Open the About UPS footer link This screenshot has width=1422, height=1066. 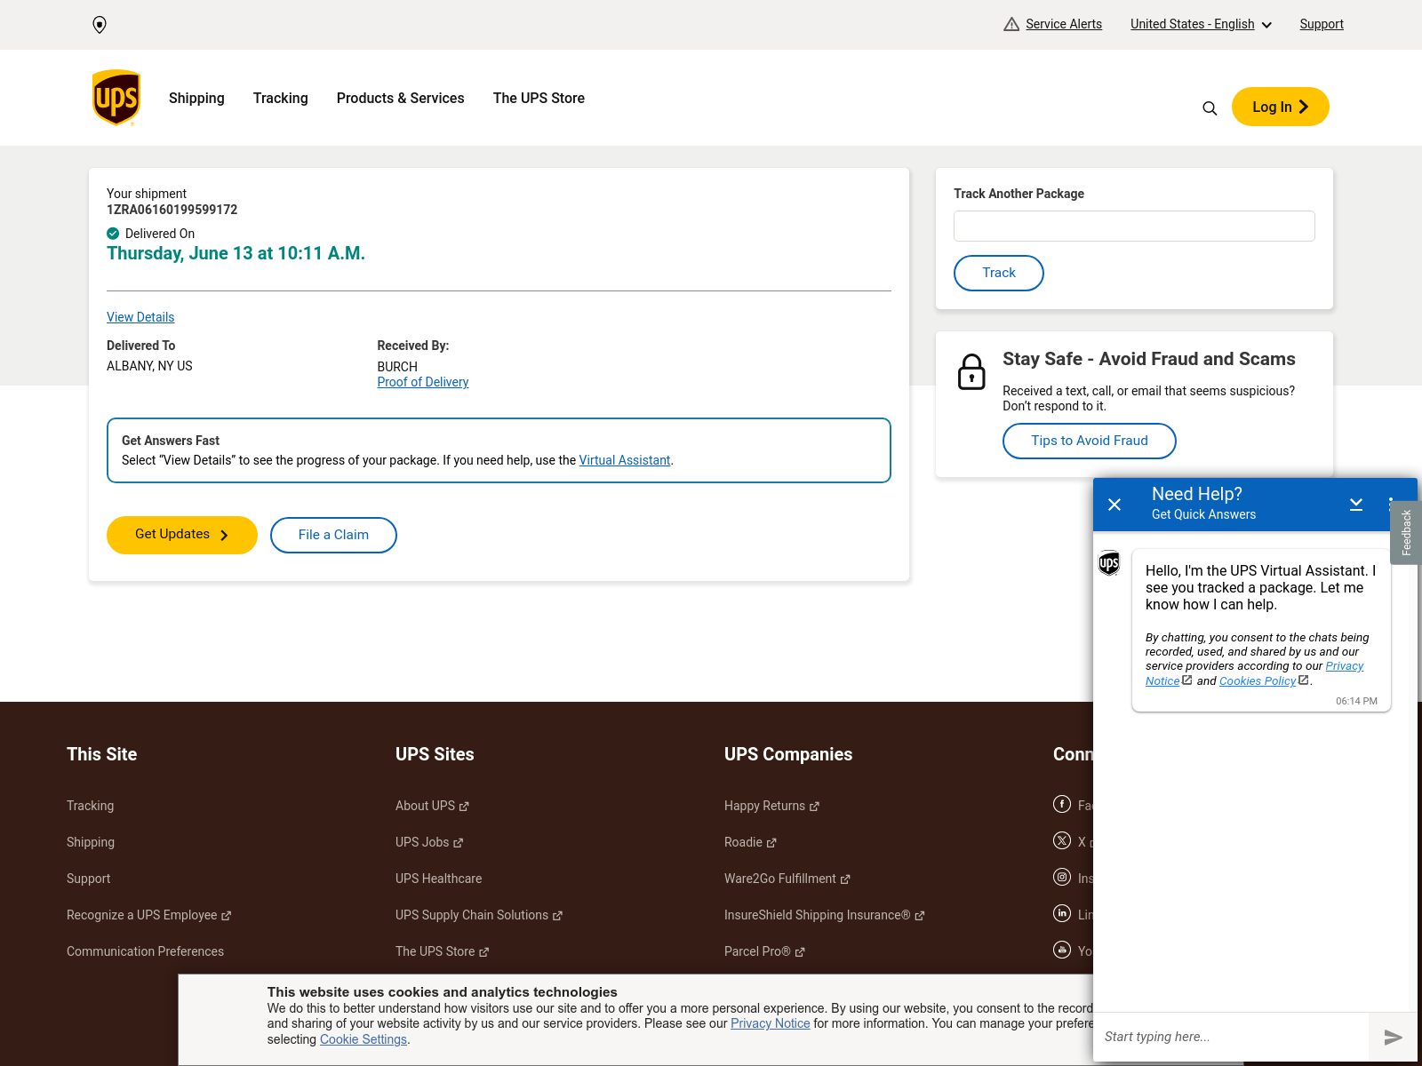coord(432,806)
